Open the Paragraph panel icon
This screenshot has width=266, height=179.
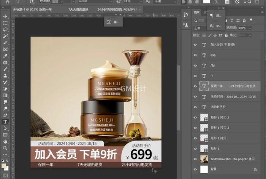click(211, 16)
